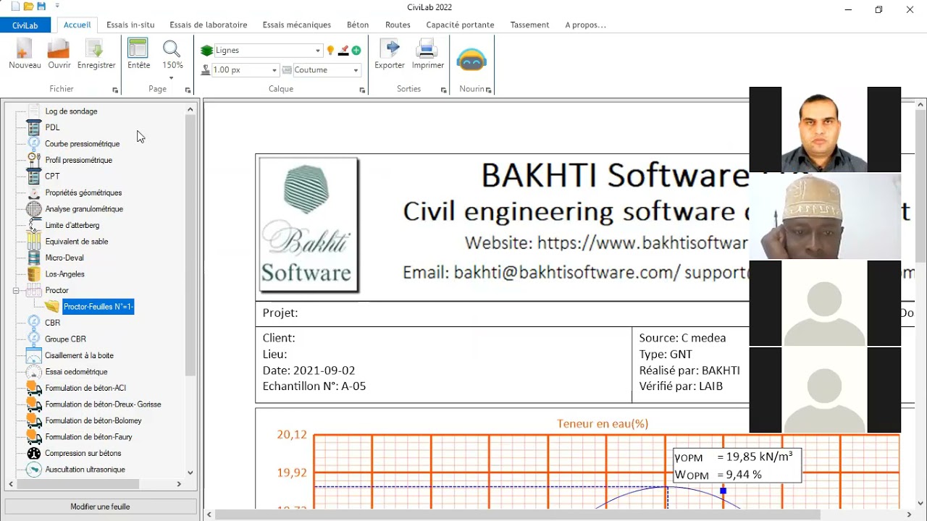
Task: Select Essai oedométrique in tree
Action: pos(76,372)
